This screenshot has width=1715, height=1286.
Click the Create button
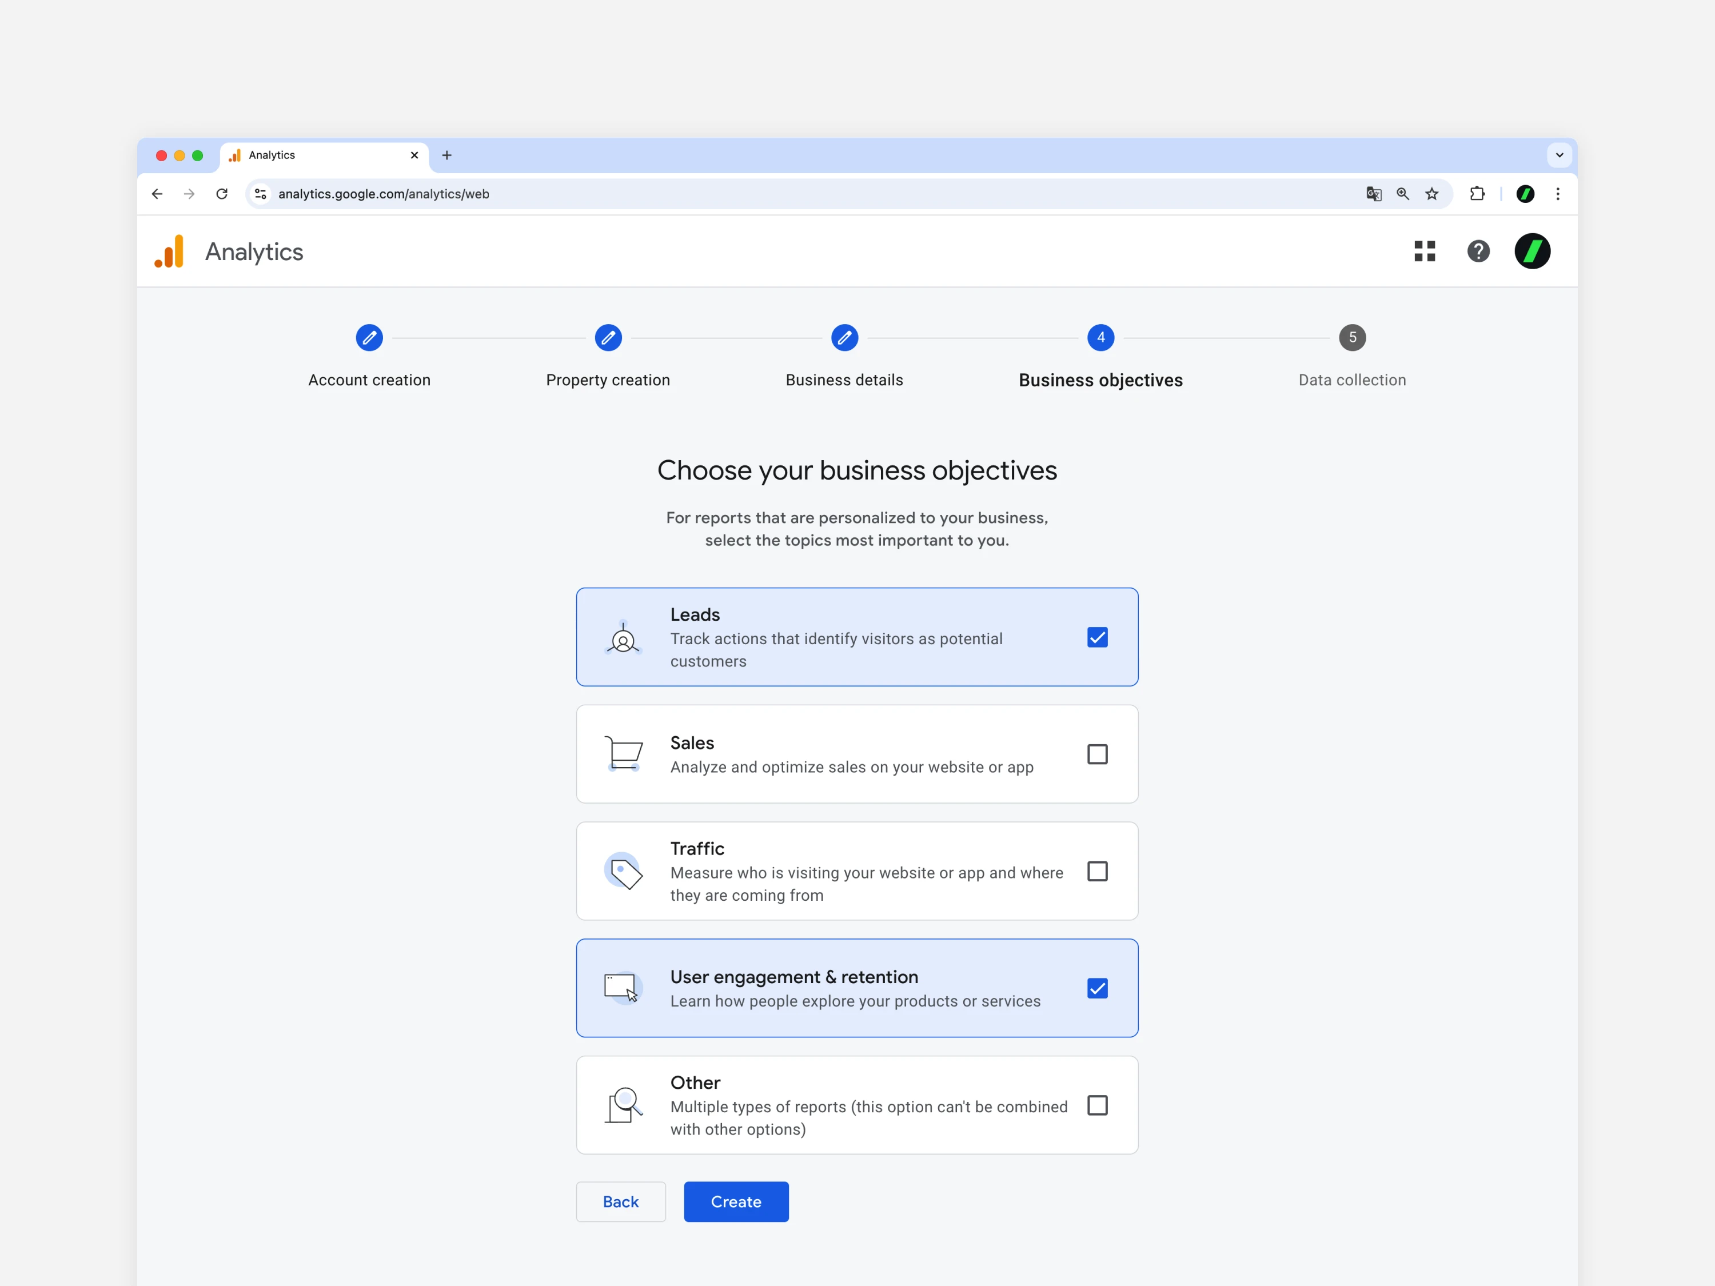[736, 1201]
